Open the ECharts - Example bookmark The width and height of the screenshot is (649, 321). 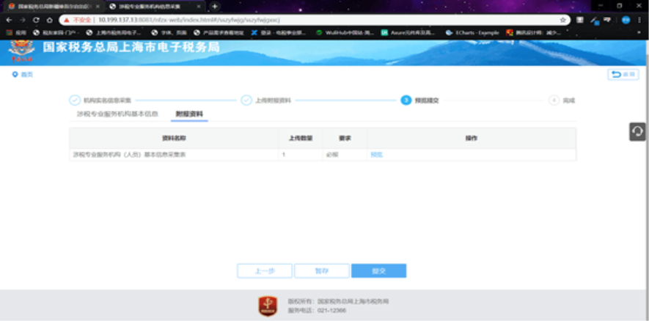click(472, 32)
